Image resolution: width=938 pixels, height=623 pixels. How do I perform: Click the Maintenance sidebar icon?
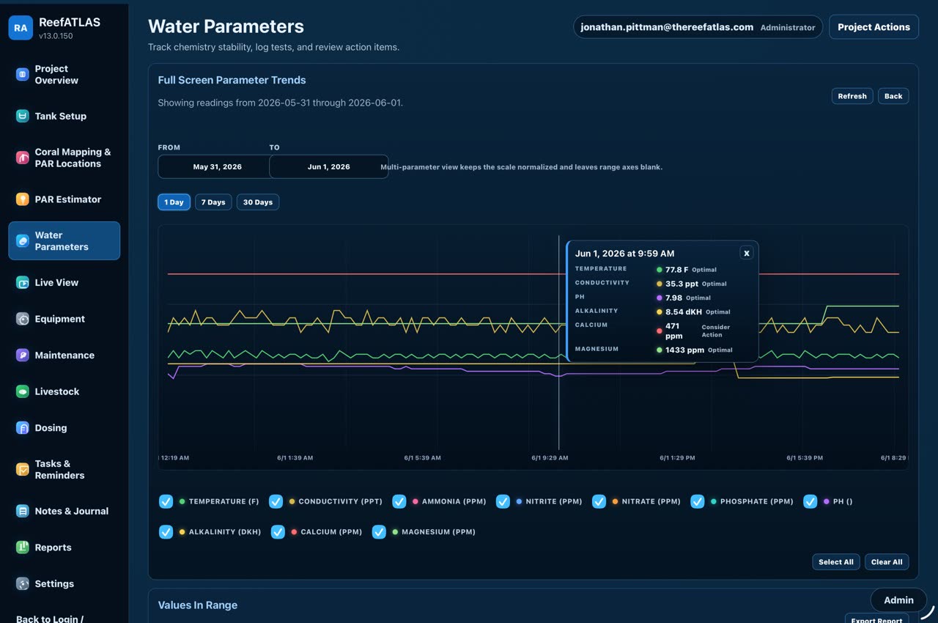coord(23,355)
